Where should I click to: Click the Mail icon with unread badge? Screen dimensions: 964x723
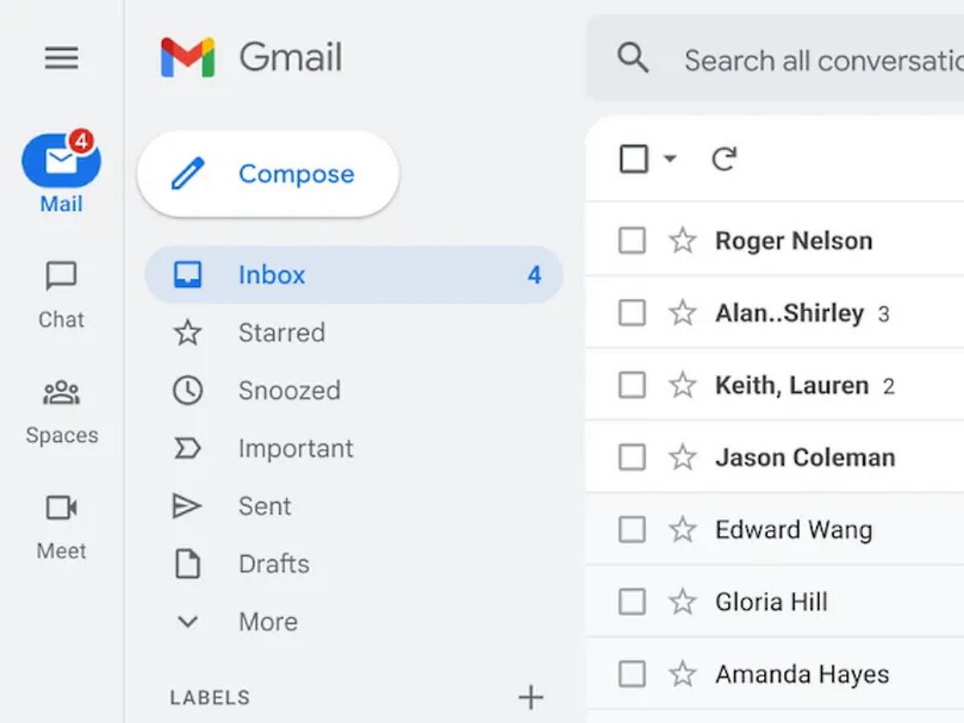click(x=61, y=161)
